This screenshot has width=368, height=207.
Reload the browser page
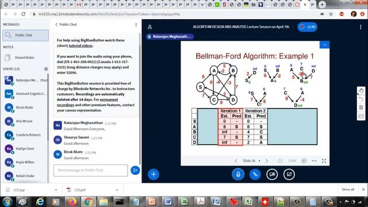(x=23, y=14)
